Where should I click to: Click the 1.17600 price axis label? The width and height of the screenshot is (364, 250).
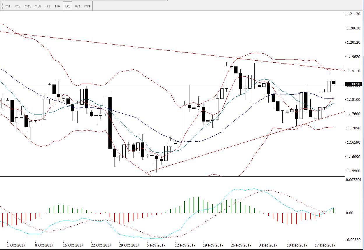point(354,114)
